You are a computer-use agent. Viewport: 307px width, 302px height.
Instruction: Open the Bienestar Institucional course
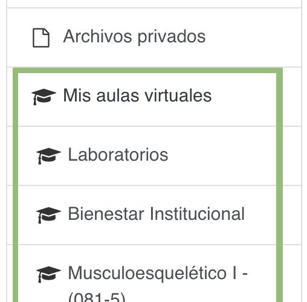pos(157,214)
